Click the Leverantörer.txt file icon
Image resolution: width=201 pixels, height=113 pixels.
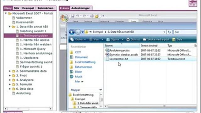pos(107,59)
